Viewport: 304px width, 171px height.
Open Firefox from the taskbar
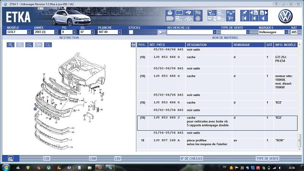[100, 168]
